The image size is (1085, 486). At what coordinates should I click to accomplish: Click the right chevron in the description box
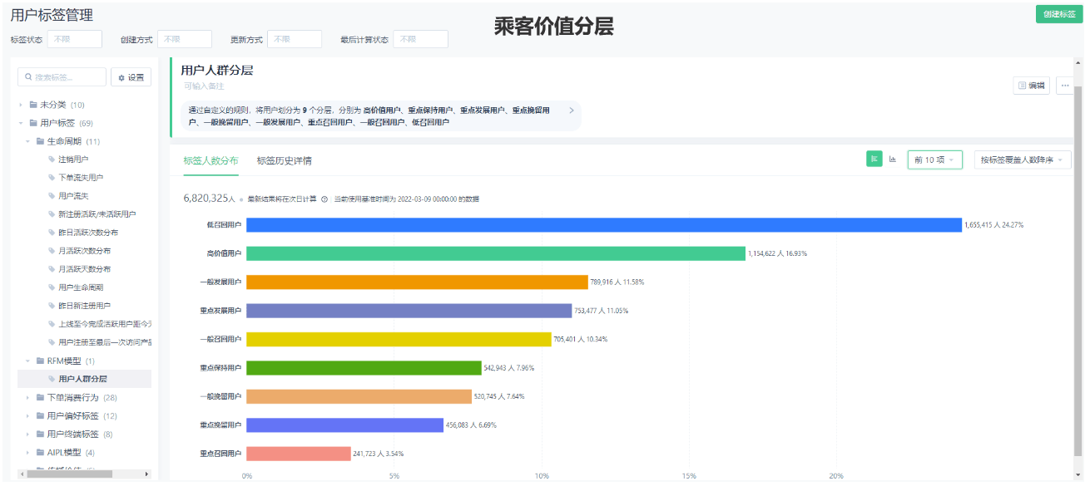pos(571,110)
